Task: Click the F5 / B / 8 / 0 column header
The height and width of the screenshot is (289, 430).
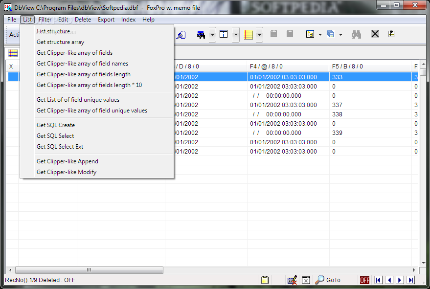Action: coord(370,67)
